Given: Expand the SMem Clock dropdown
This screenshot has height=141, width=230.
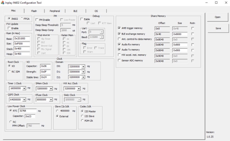Looking at the screenshot, I should (51, 89).
